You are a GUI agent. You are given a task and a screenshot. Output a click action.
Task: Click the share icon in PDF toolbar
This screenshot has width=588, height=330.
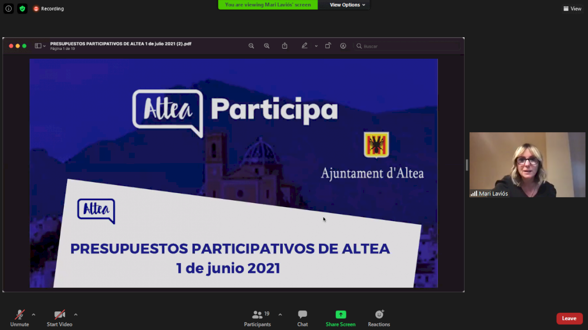tap(285, 46)
